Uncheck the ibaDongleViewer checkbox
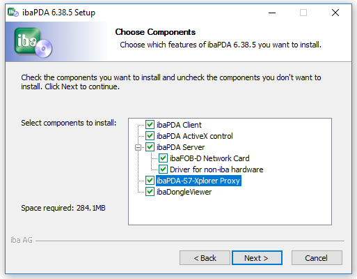357x279 pixels. (150, 192)
